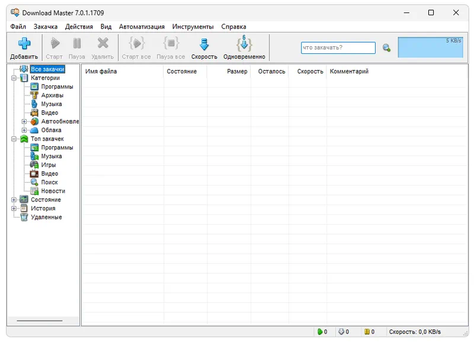Viewport: 474px width, 342px height.
Task: Minimize the Download Master window
Action: pos(406,12)
